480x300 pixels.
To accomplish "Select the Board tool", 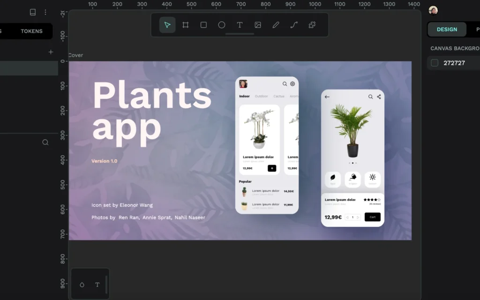I will click(186, 25).
